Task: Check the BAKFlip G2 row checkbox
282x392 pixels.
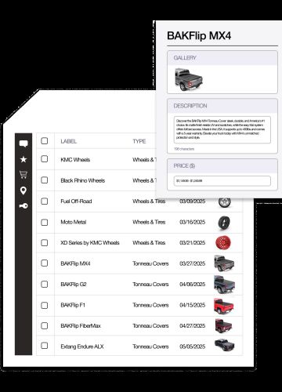Action: coord(45,284)
